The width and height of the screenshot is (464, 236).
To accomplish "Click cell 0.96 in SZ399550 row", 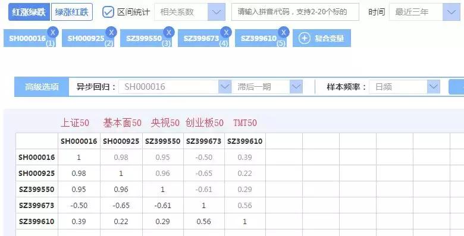I will pos(121,189).
